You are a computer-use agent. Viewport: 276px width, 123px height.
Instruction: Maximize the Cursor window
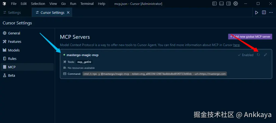tap(258, 4)
